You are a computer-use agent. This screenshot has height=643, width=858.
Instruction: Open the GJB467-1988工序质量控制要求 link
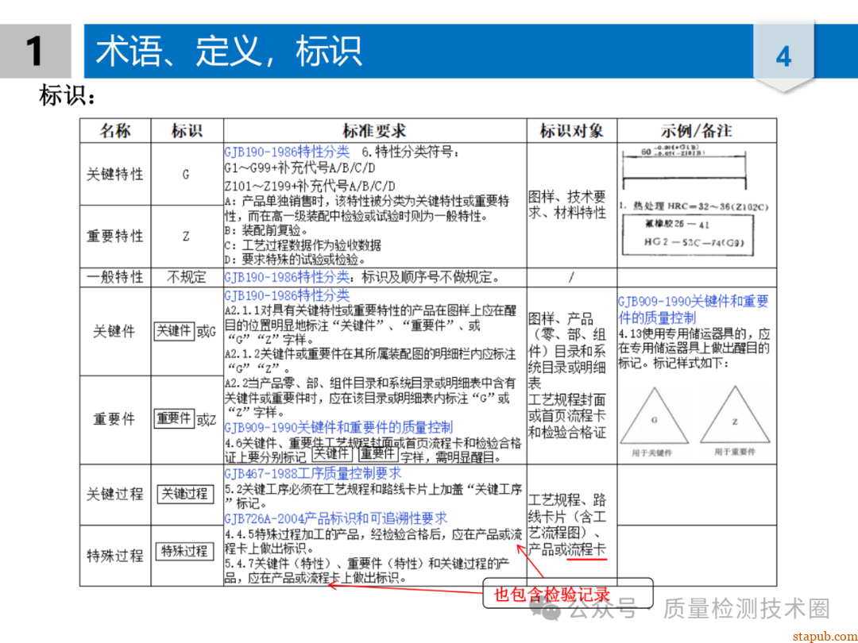click(x=312, y=474)
